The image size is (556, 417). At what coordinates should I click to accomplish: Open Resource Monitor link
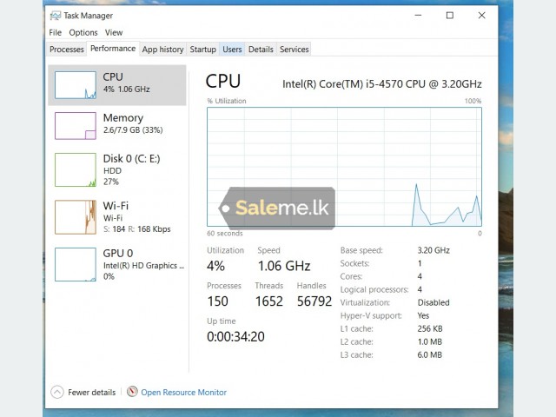pos(183,393)
